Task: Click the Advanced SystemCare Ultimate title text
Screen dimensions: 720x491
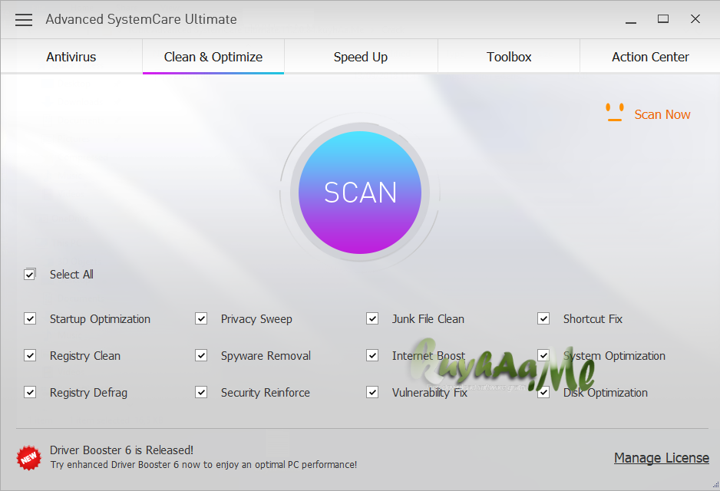Action: pos(141,19)
